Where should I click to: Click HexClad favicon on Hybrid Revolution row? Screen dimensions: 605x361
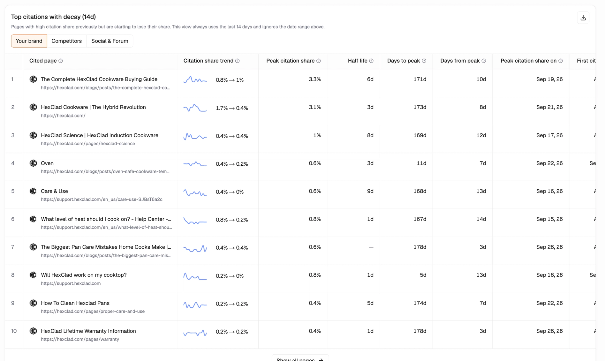click(33, 107)
